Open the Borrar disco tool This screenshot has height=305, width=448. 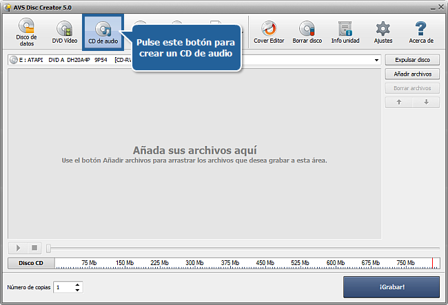click(307, 32)
